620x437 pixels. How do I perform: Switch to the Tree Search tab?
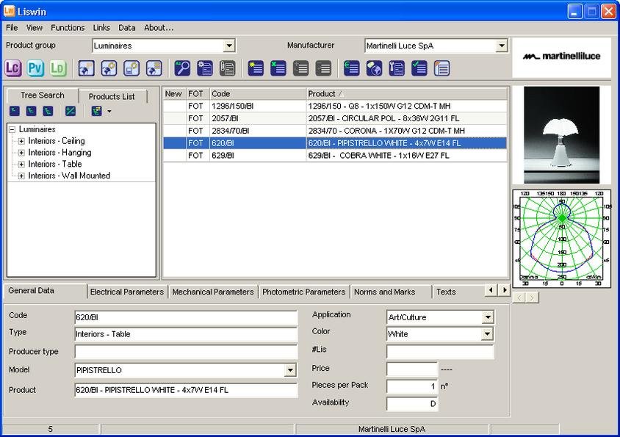click(x=43, y=95)
